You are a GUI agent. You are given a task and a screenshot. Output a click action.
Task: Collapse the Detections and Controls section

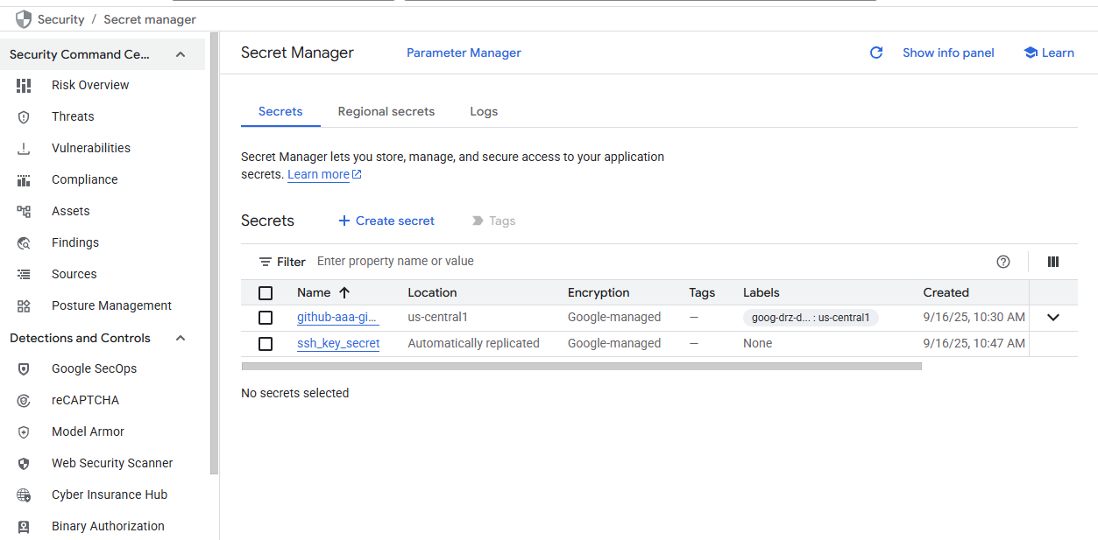click(x=181, y=338)
